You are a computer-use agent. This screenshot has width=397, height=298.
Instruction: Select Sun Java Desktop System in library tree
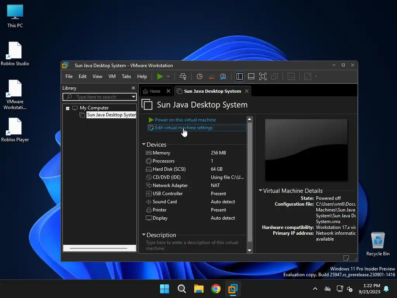pos(111,115)
